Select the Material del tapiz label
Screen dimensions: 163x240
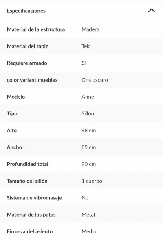point(27,46)
